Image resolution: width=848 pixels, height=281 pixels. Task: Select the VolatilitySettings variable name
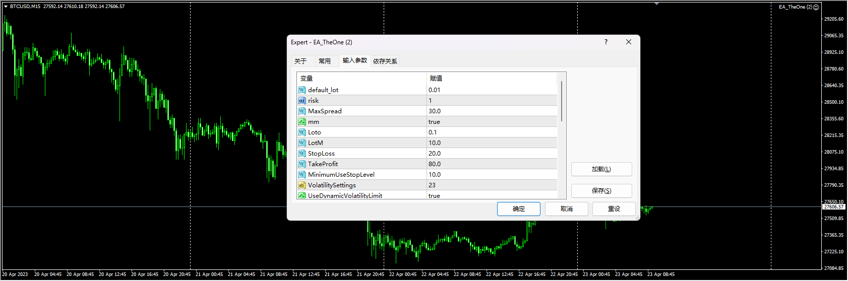click(x=332, y=185)
